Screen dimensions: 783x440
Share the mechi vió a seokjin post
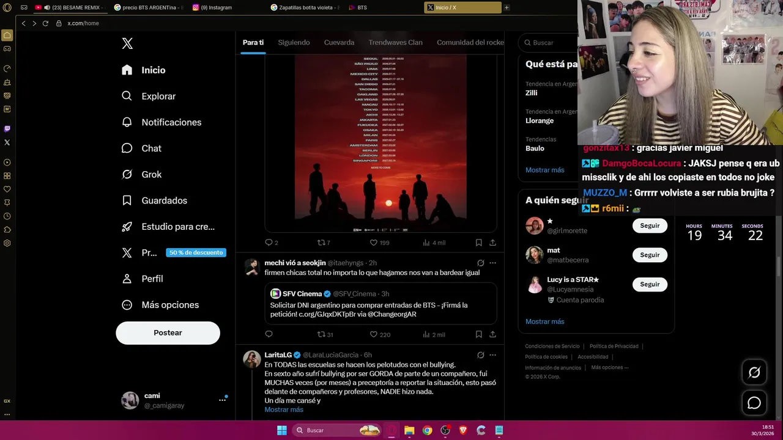(492, 334)
